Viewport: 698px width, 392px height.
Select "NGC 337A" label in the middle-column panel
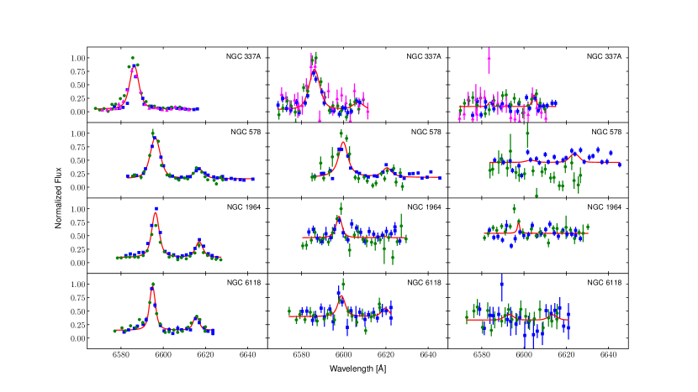tap(424, 56)
